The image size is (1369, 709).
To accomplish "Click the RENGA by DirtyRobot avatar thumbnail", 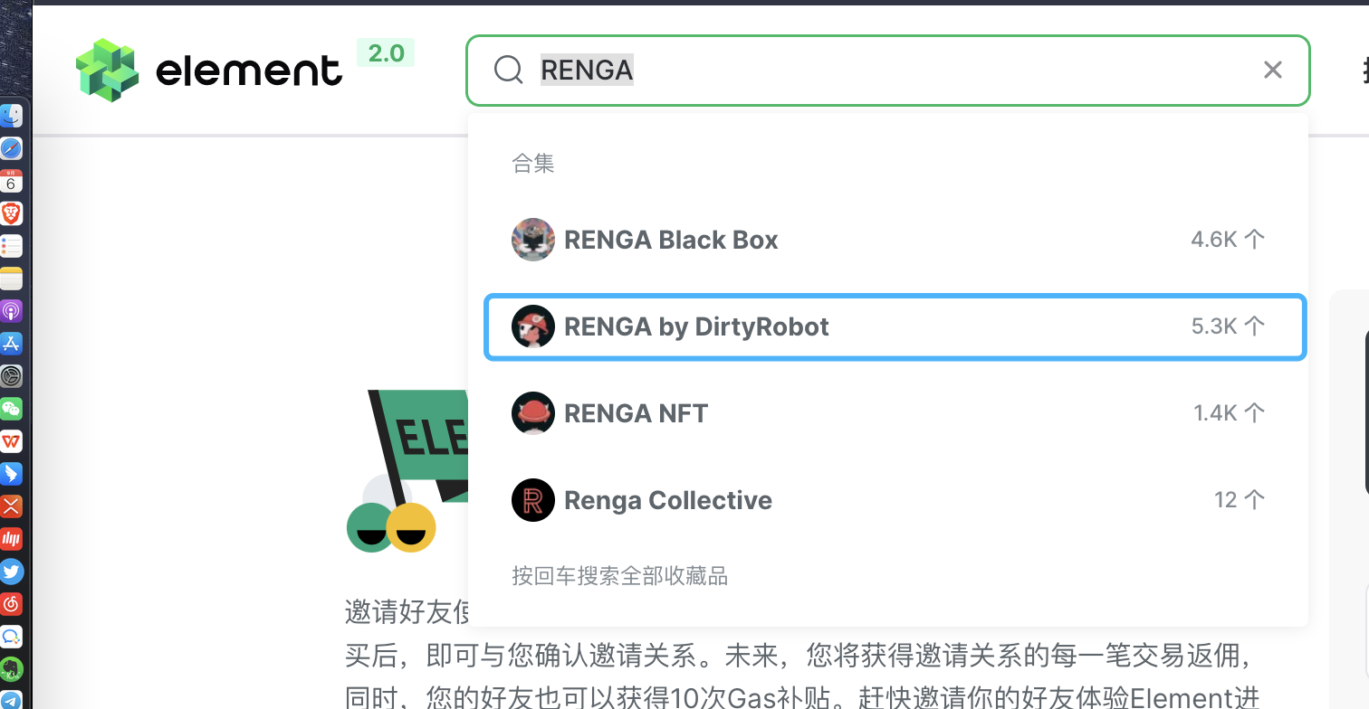I will [x=533, y=326].
